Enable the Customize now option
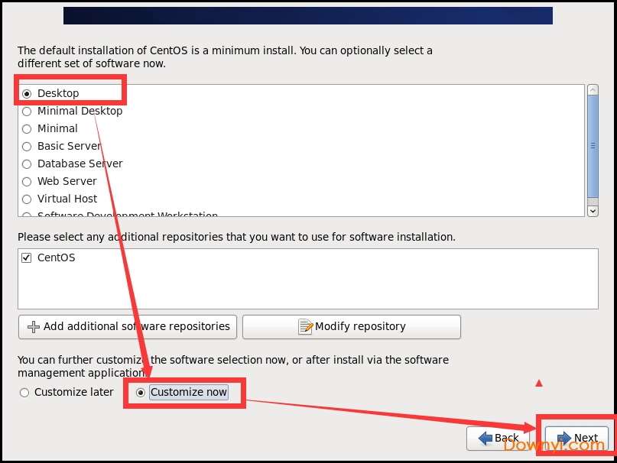The height and width of the screenshot is (463, 617). pyautogui.click(x=140, y=393)
